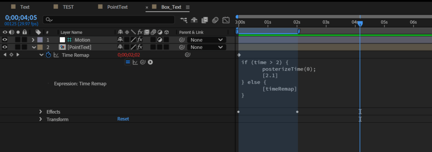Click the Motion layer shy switch

click(120, 40)
